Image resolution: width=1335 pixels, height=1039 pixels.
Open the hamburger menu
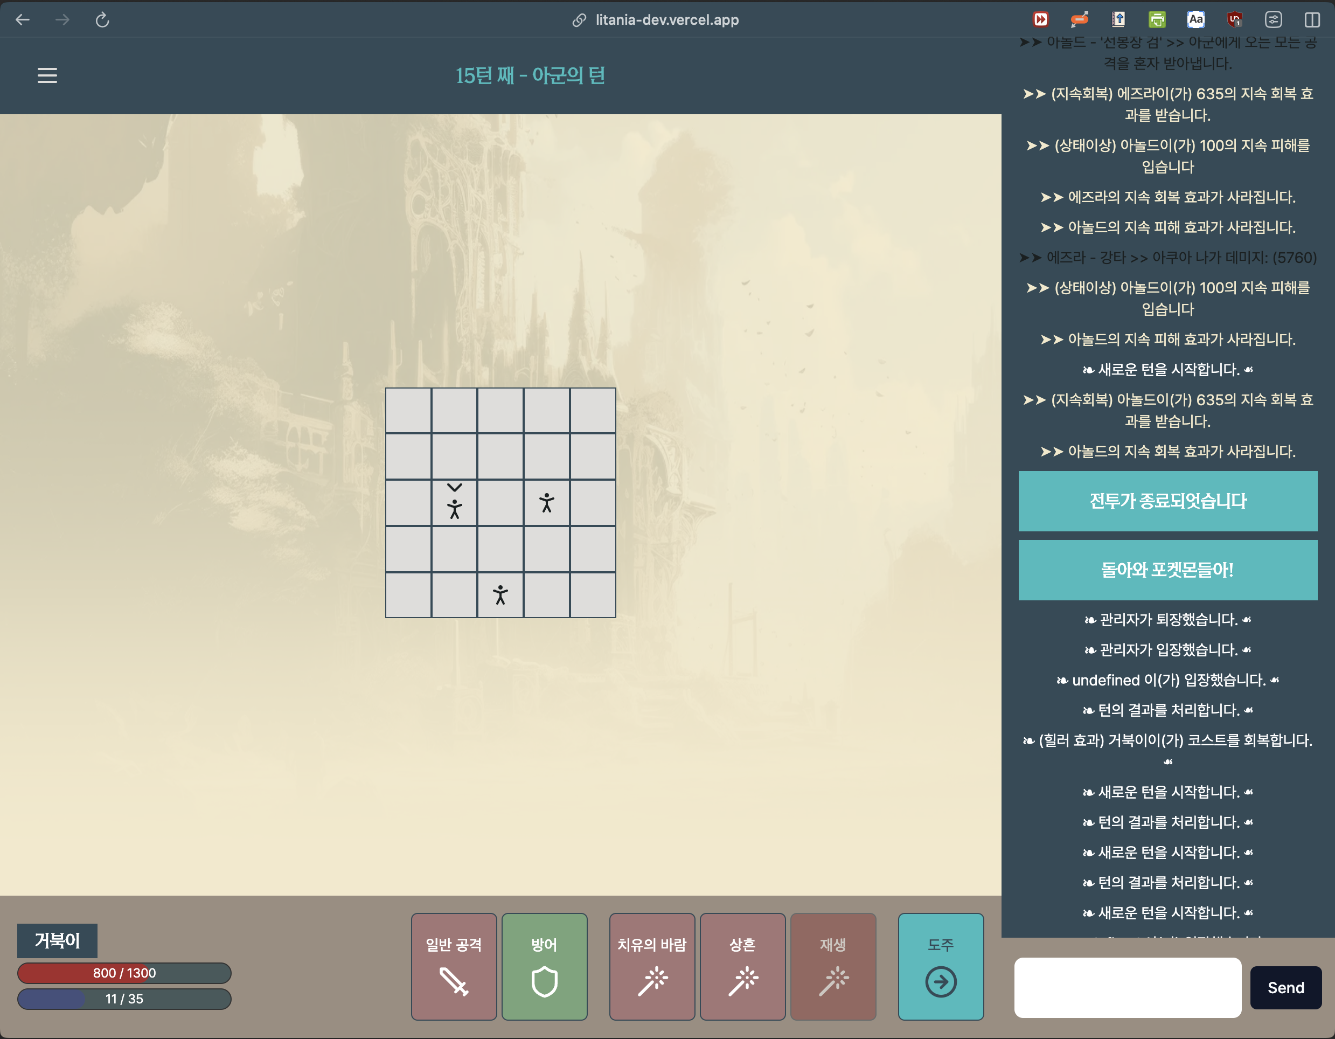pyautogui.click(x=47, y=75)
